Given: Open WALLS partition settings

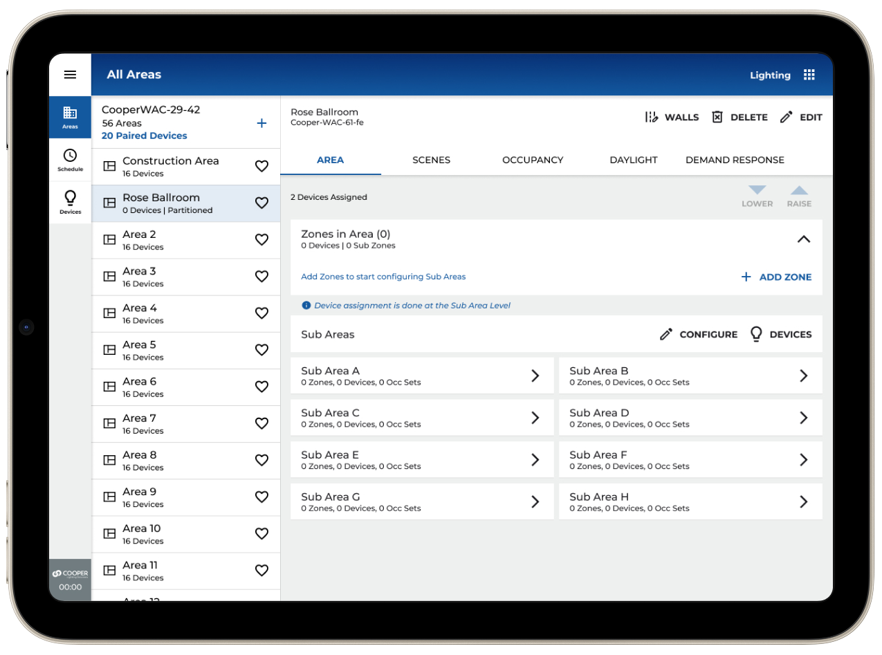Looking at the screenshot, I should click(672, 118).
